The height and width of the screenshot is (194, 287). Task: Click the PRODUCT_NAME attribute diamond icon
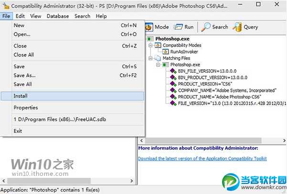click(x=173, y=97)
